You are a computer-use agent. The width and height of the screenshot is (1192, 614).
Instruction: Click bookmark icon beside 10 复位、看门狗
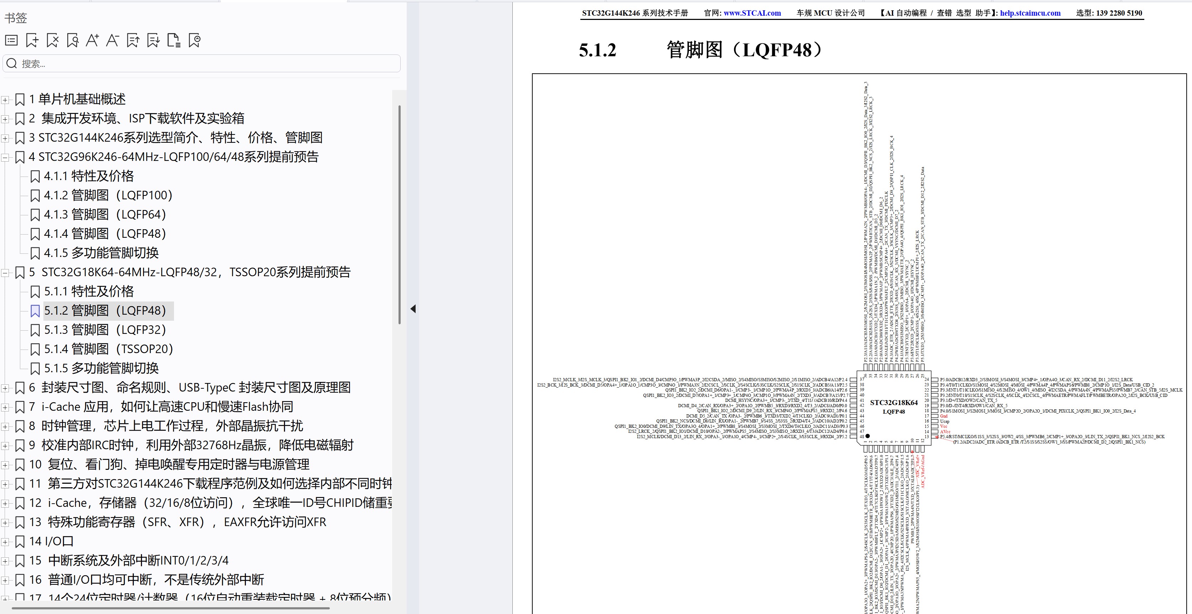pos(20,465)
